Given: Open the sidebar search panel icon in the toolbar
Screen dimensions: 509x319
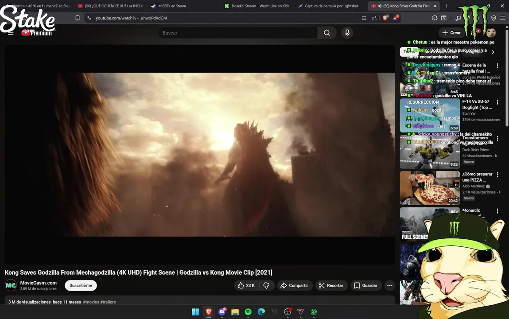Looking at the screenshot, I should pos(444,18).
